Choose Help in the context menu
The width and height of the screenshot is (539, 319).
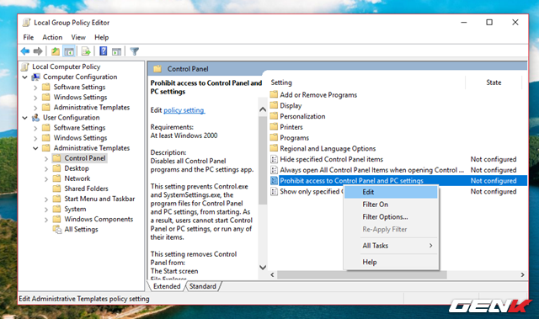pos(391,262)
